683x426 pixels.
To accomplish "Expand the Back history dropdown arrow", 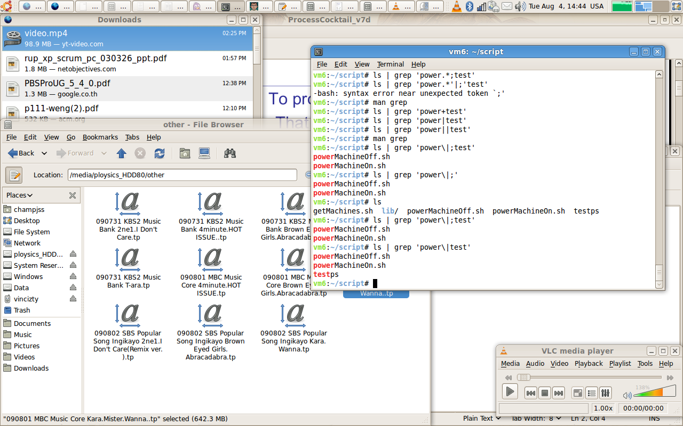I will coord(44,153).
